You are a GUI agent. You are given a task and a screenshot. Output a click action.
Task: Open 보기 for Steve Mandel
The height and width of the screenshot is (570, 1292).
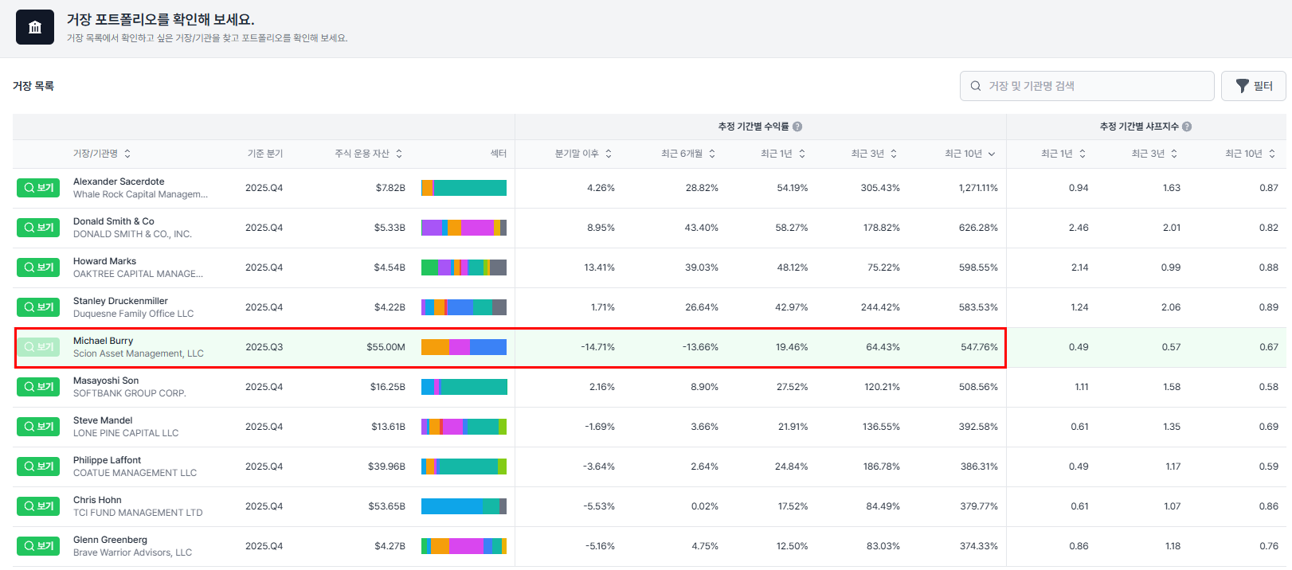click(x=38, y=427)
